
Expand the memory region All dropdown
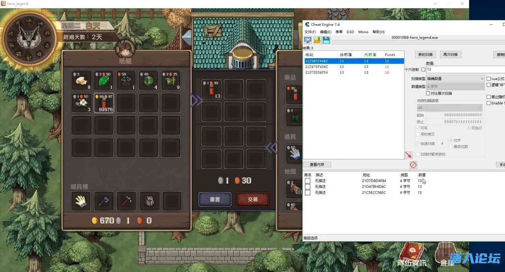tap(449, 108)
